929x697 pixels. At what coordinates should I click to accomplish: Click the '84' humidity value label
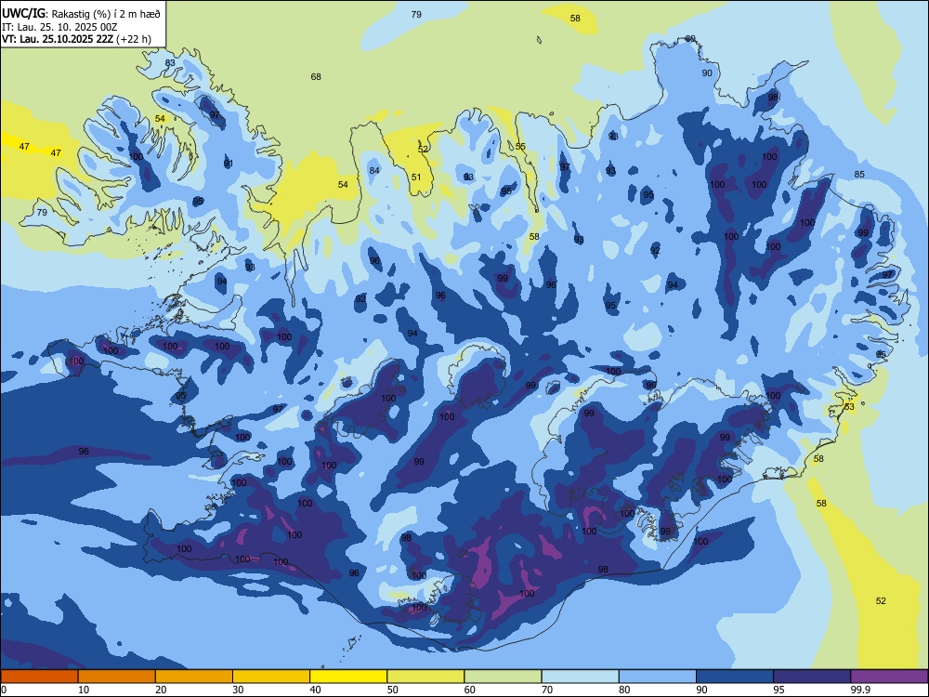point(374,171)
